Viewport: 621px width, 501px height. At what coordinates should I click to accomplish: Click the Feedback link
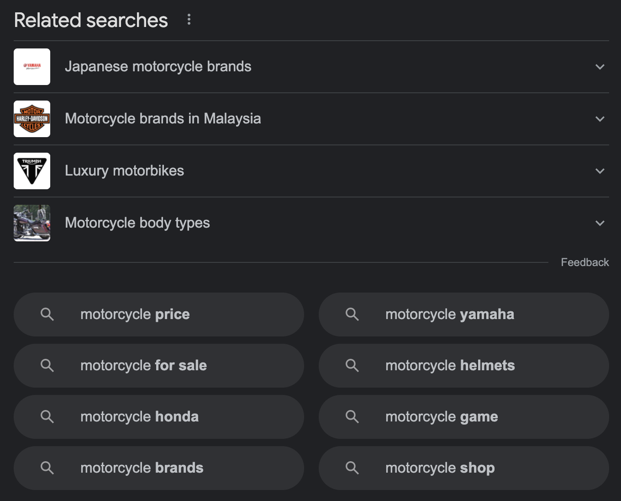tap(584, 262)
